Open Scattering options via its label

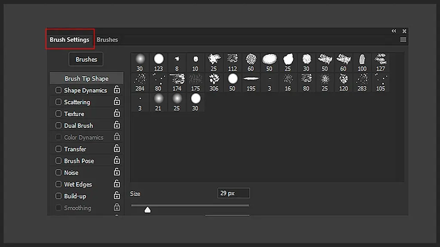(77, 102)
